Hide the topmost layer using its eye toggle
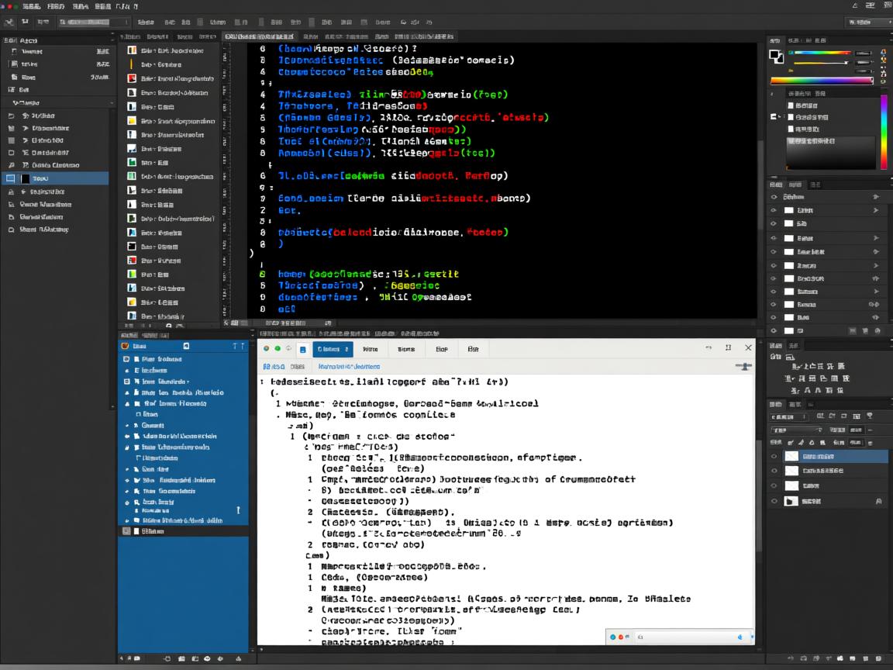 (774, 457)
